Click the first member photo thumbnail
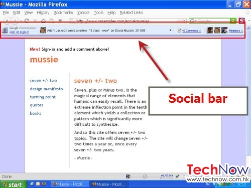Screen dimensions: 251x188 209,30
